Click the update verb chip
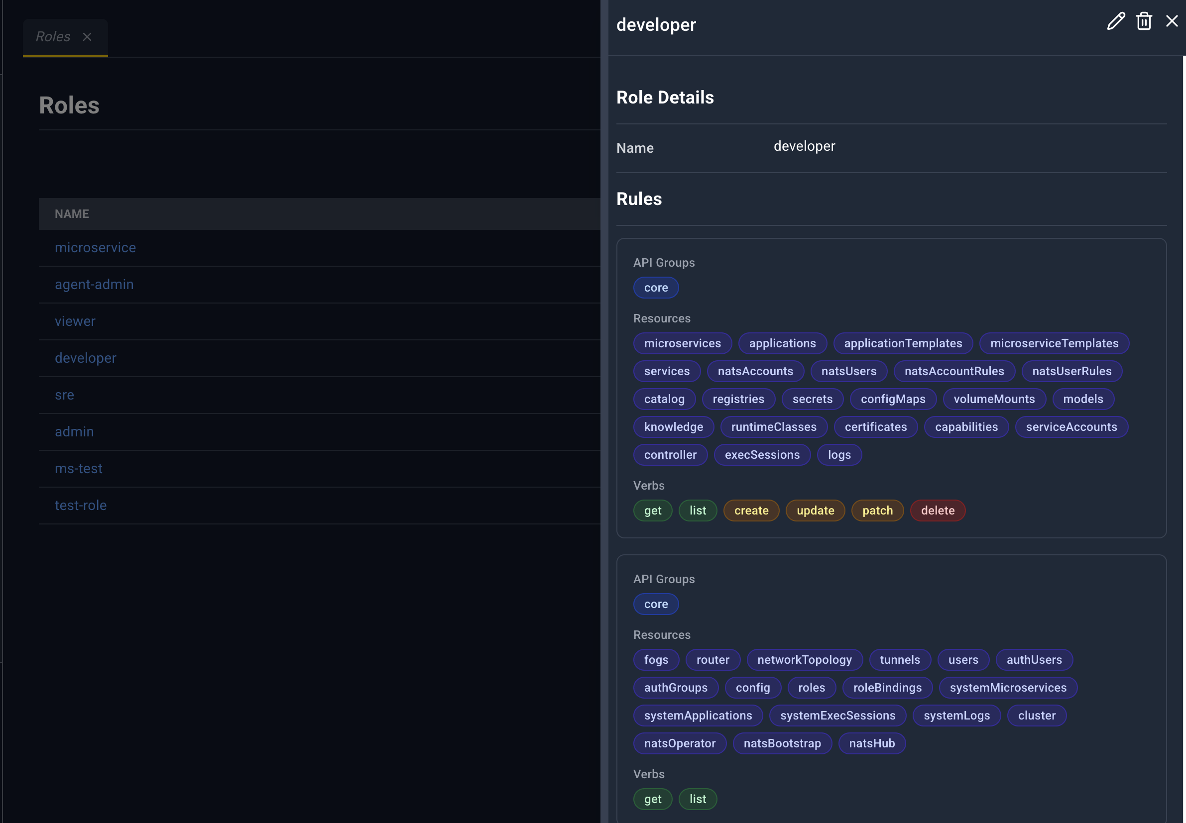 pyautogui.click(x=815, y=511)
